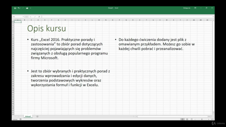Open Ribbon Display Options icon
The width and height of the screenshot is (226, 127).
click(195, 8)
